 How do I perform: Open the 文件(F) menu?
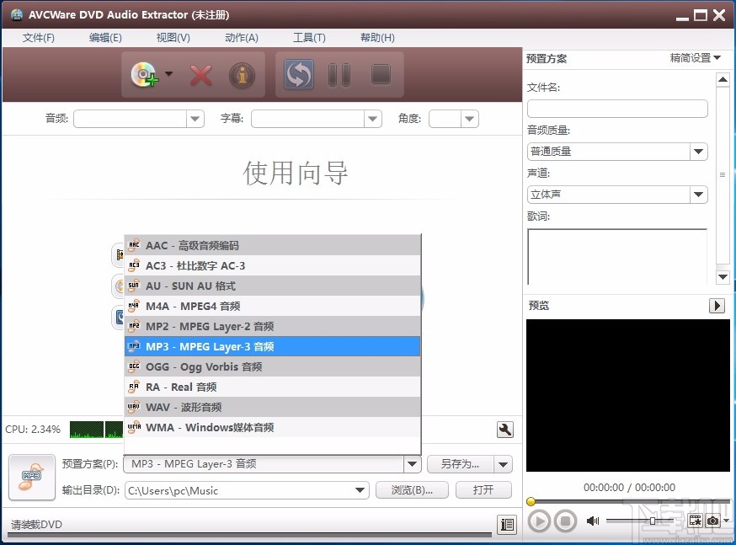tap(38, 37)
